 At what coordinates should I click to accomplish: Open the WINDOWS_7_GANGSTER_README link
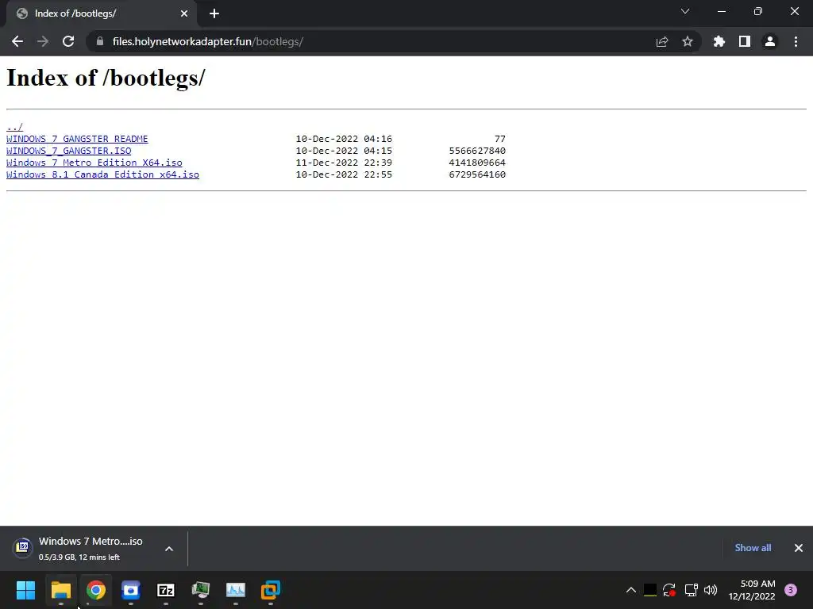(77, 139)
